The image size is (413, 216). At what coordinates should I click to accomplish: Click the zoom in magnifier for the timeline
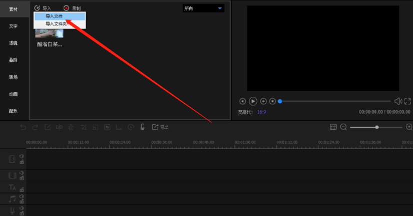pos(409,127)
